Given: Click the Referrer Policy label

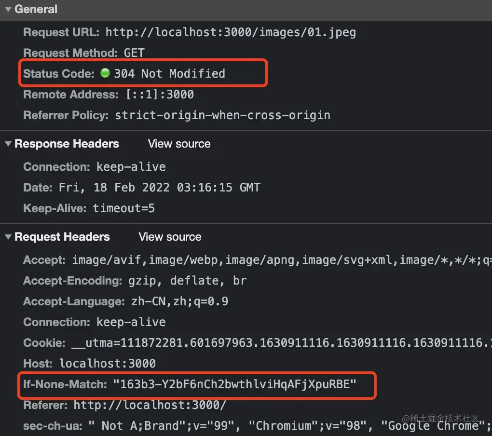Looking at the screenshot, I should click(x=66, y=115).
